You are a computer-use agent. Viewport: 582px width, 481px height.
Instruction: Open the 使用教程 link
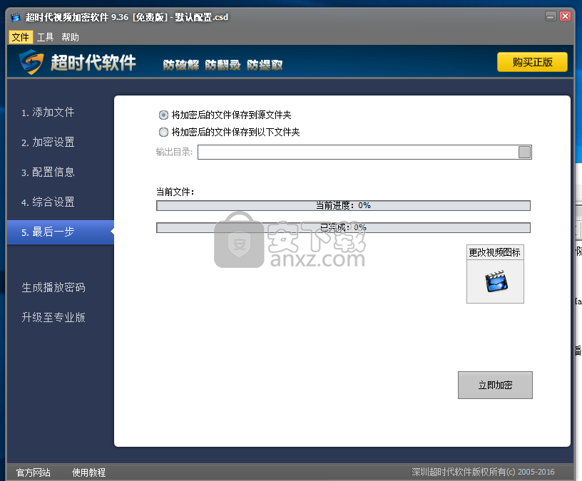(x=88, y=472)
